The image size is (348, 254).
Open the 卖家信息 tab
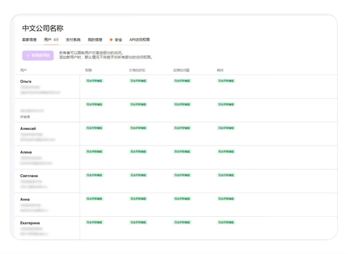[x=29, y=40]
